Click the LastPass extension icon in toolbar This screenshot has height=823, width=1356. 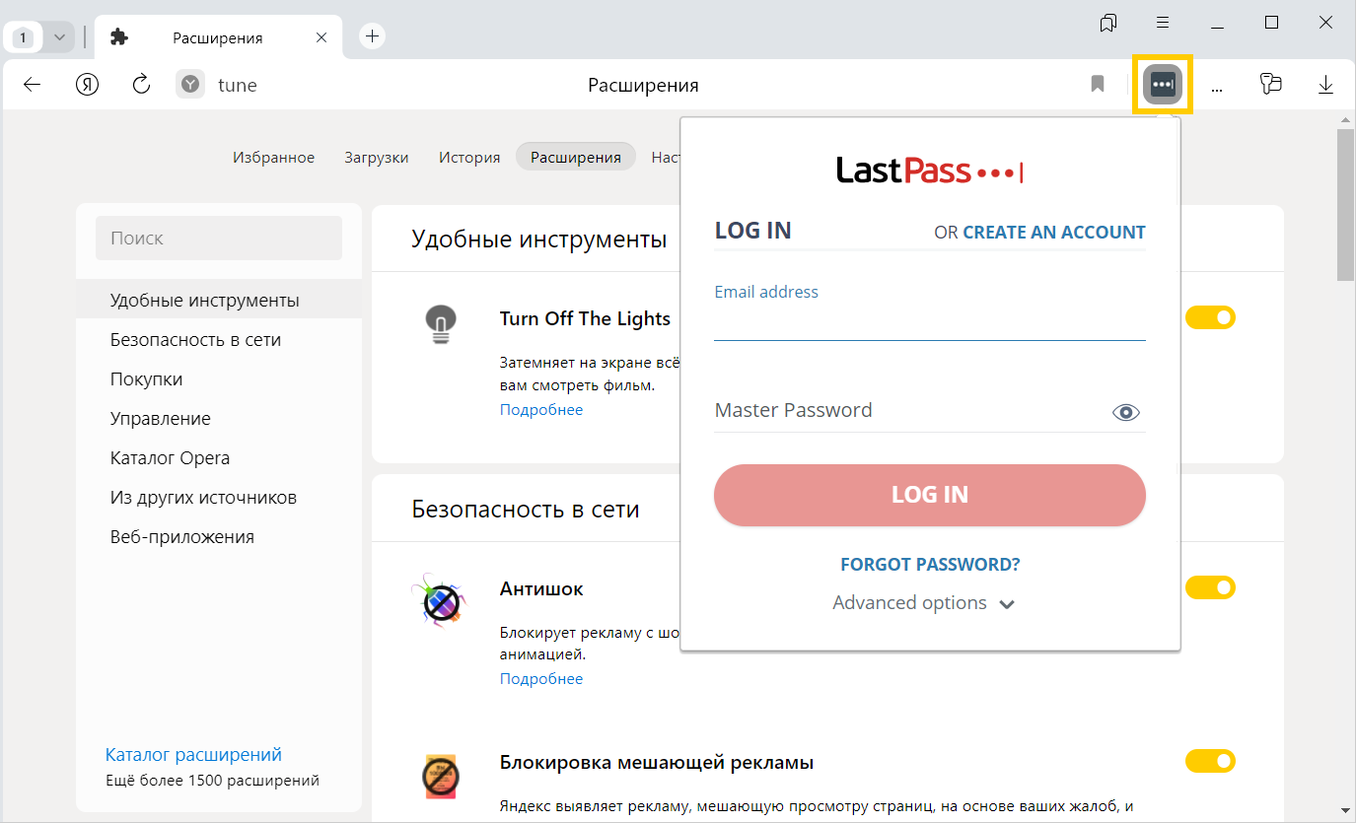[x=1163, y=85]
